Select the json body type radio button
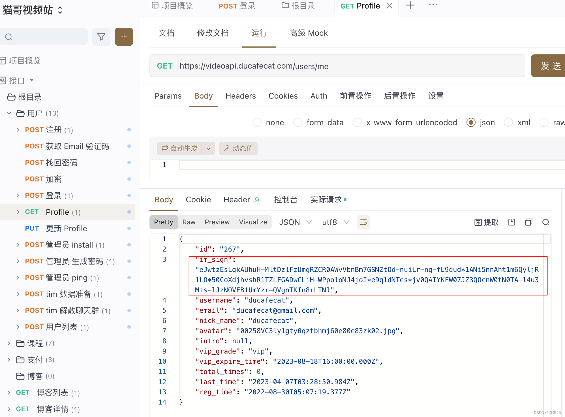Viewport: 565px width, 417px height. coord(471,122)
